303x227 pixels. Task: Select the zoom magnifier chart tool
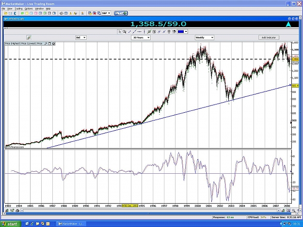[125, 31]
